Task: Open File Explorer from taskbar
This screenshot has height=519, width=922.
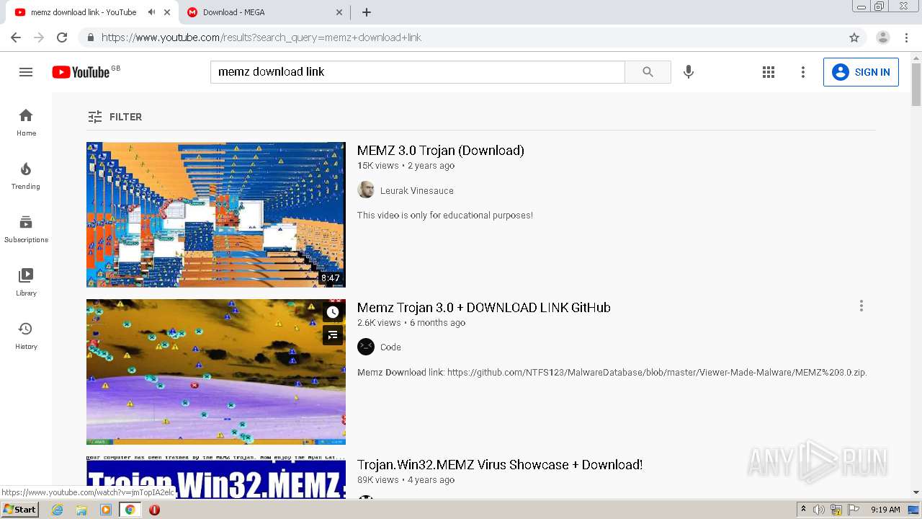Action: (x=81, y=510)
